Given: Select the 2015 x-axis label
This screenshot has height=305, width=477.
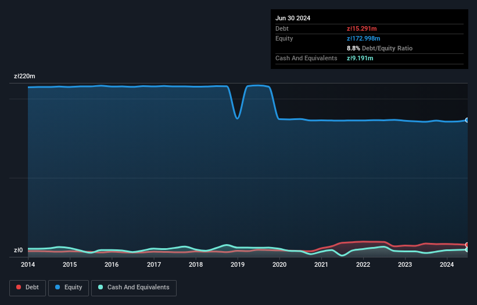Looking at the screenshot, I should click(x=70, y=264).
